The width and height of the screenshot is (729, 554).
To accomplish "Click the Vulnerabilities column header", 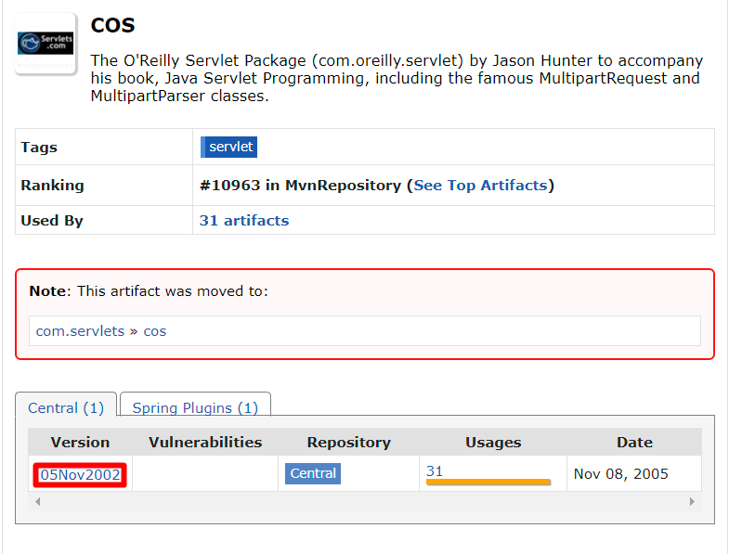I will pos(205,442).
